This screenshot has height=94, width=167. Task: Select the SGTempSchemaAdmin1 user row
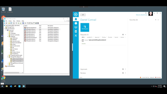[x=42, y=38]
